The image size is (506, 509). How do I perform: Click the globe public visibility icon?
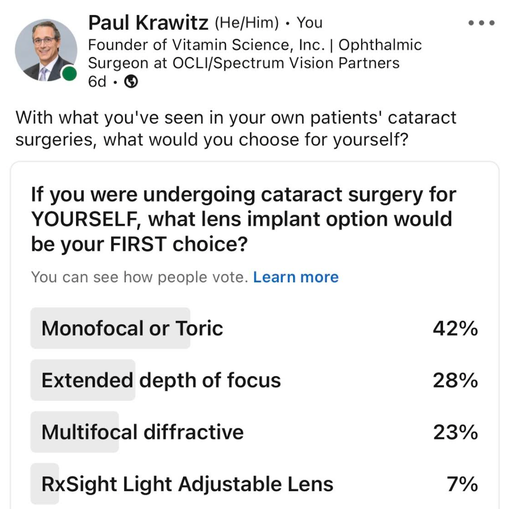point(131,81)
